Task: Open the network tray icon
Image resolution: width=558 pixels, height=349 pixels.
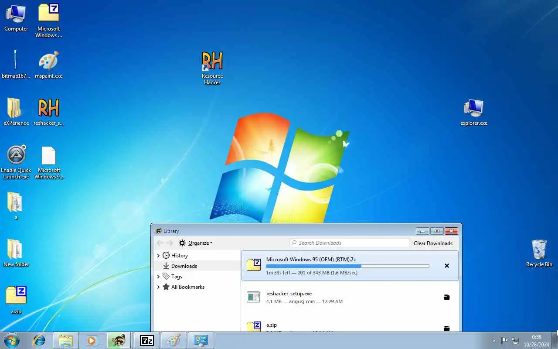Action: pos(515,341)
